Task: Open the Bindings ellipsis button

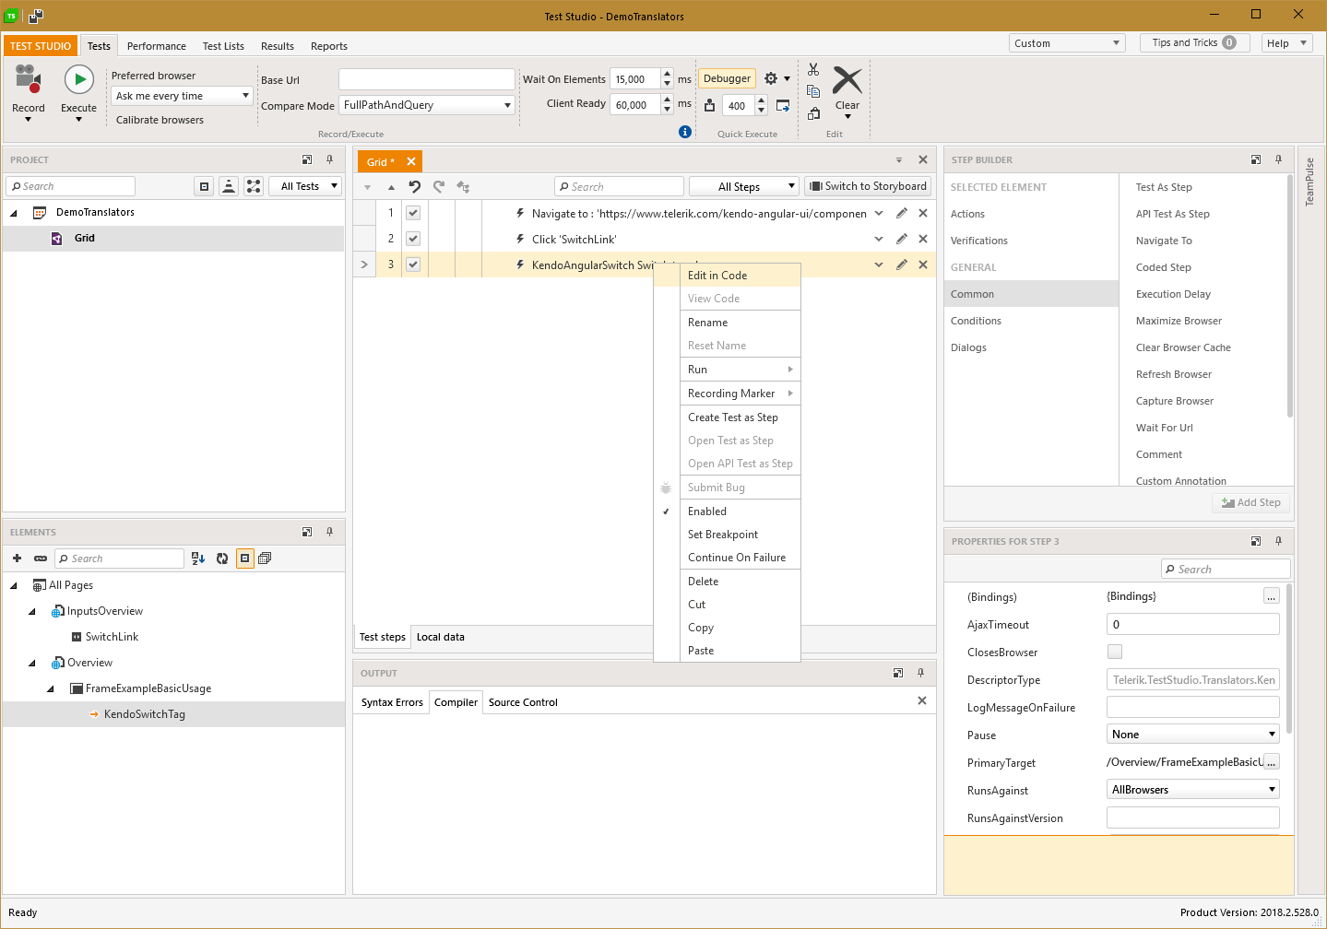Action: 1271,596
